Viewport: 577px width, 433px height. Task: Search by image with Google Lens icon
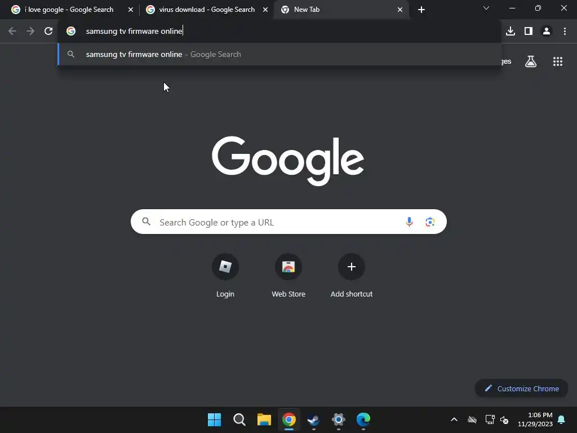[430, 222]
